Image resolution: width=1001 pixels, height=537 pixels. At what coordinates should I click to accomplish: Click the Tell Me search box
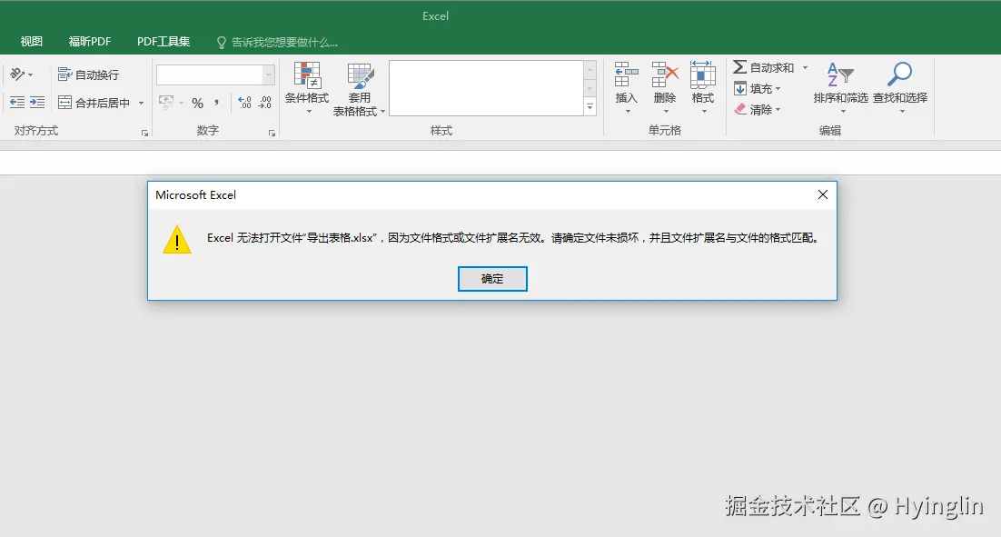(x=277, y=42)
